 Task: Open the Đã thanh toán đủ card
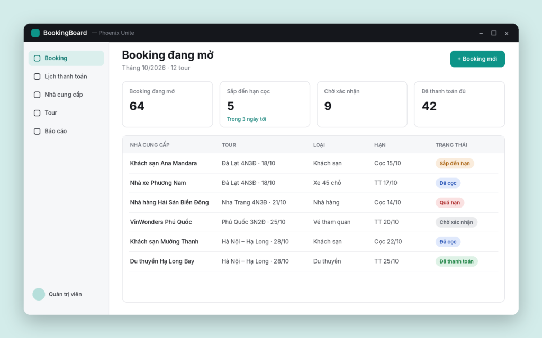pos(459,104)
